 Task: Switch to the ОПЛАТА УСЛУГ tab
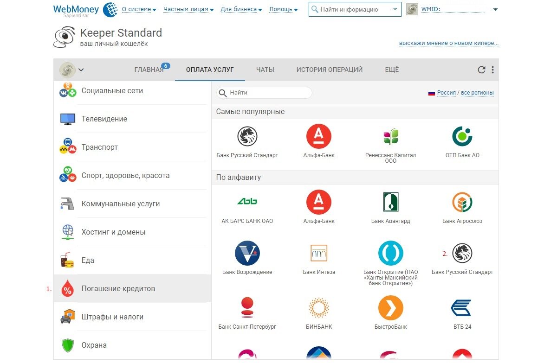pos(210,70)
